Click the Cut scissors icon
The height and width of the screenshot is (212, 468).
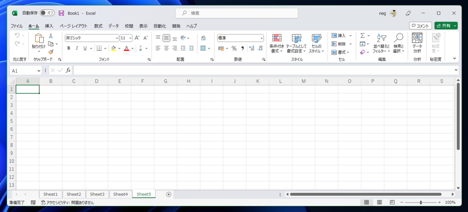coord(51,36)
